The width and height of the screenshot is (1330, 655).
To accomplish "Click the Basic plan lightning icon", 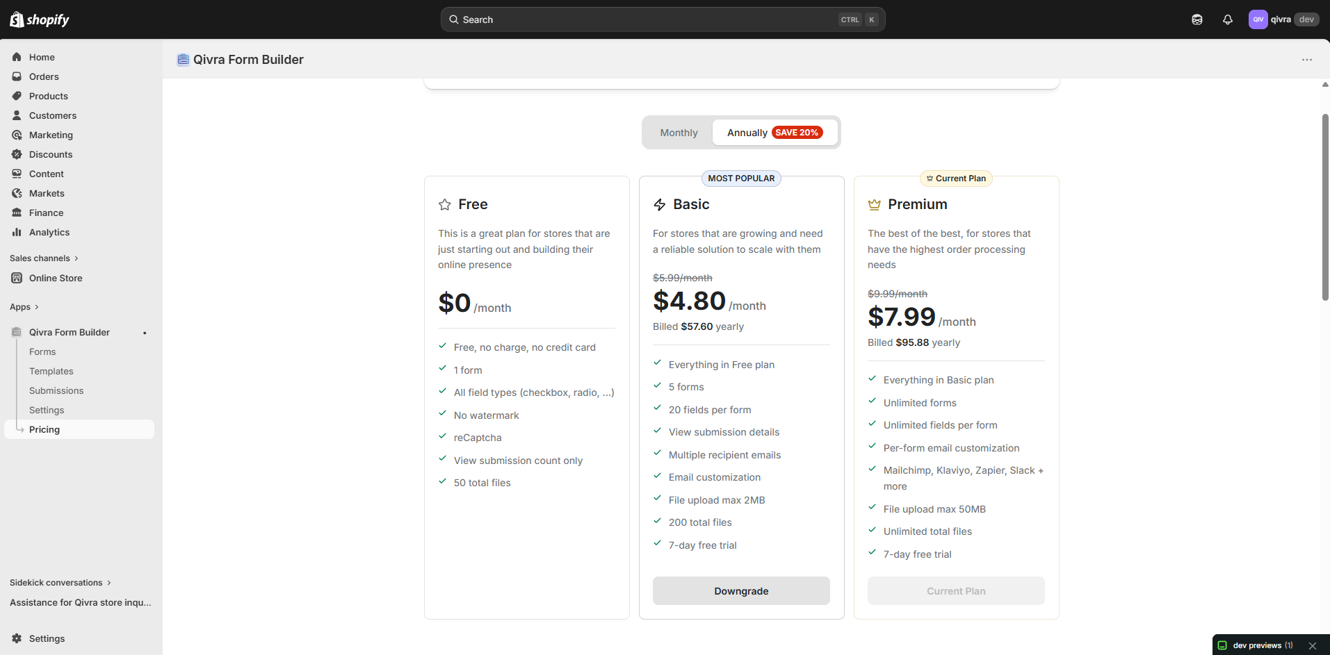I will [660, 204].
